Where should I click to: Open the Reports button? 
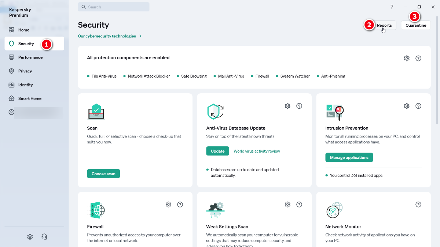coord(384,25)
